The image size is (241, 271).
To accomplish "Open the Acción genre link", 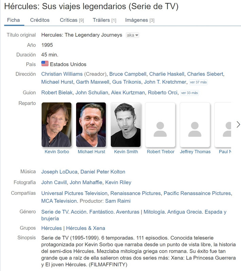I will [79, 212].
